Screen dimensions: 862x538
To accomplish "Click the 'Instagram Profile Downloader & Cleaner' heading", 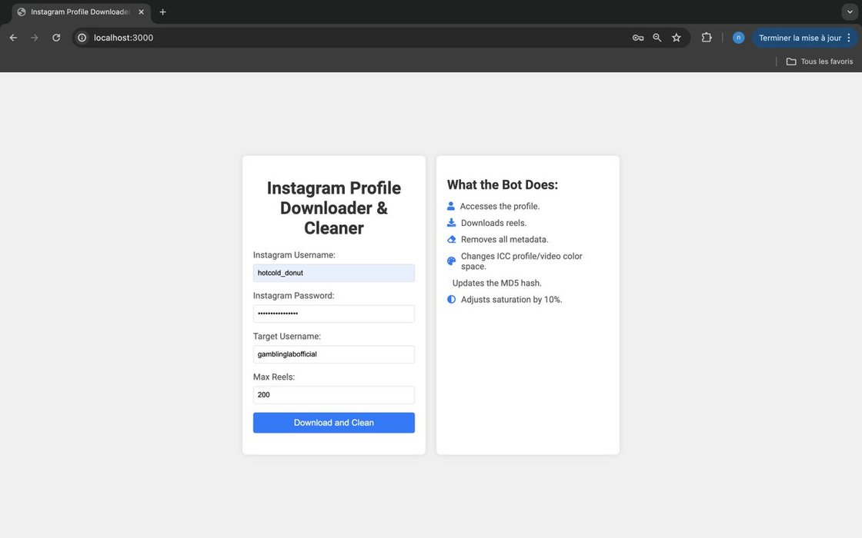I will 334,208.
